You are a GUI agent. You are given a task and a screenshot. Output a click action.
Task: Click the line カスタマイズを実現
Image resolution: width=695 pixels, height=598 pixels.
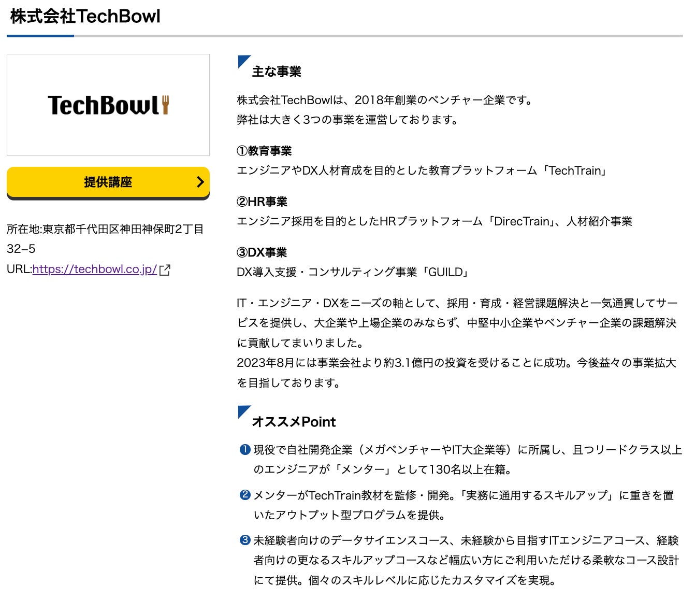(x=406, y=580)
